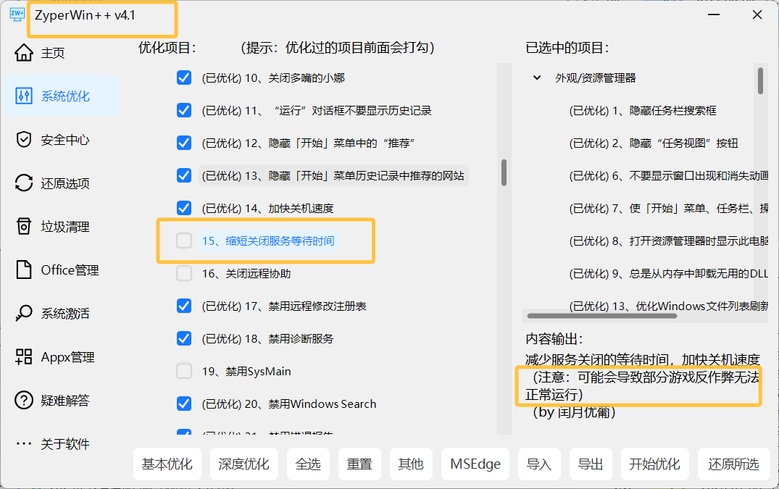Open 安全中心 via its shield icon

coord(24,140)
